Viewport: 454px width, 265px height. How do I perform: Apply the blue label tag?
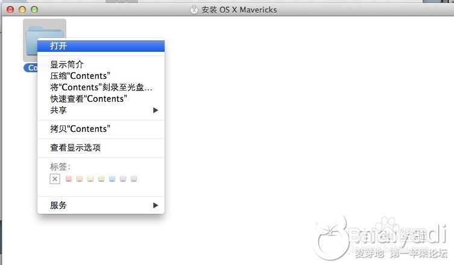point(112,179)
